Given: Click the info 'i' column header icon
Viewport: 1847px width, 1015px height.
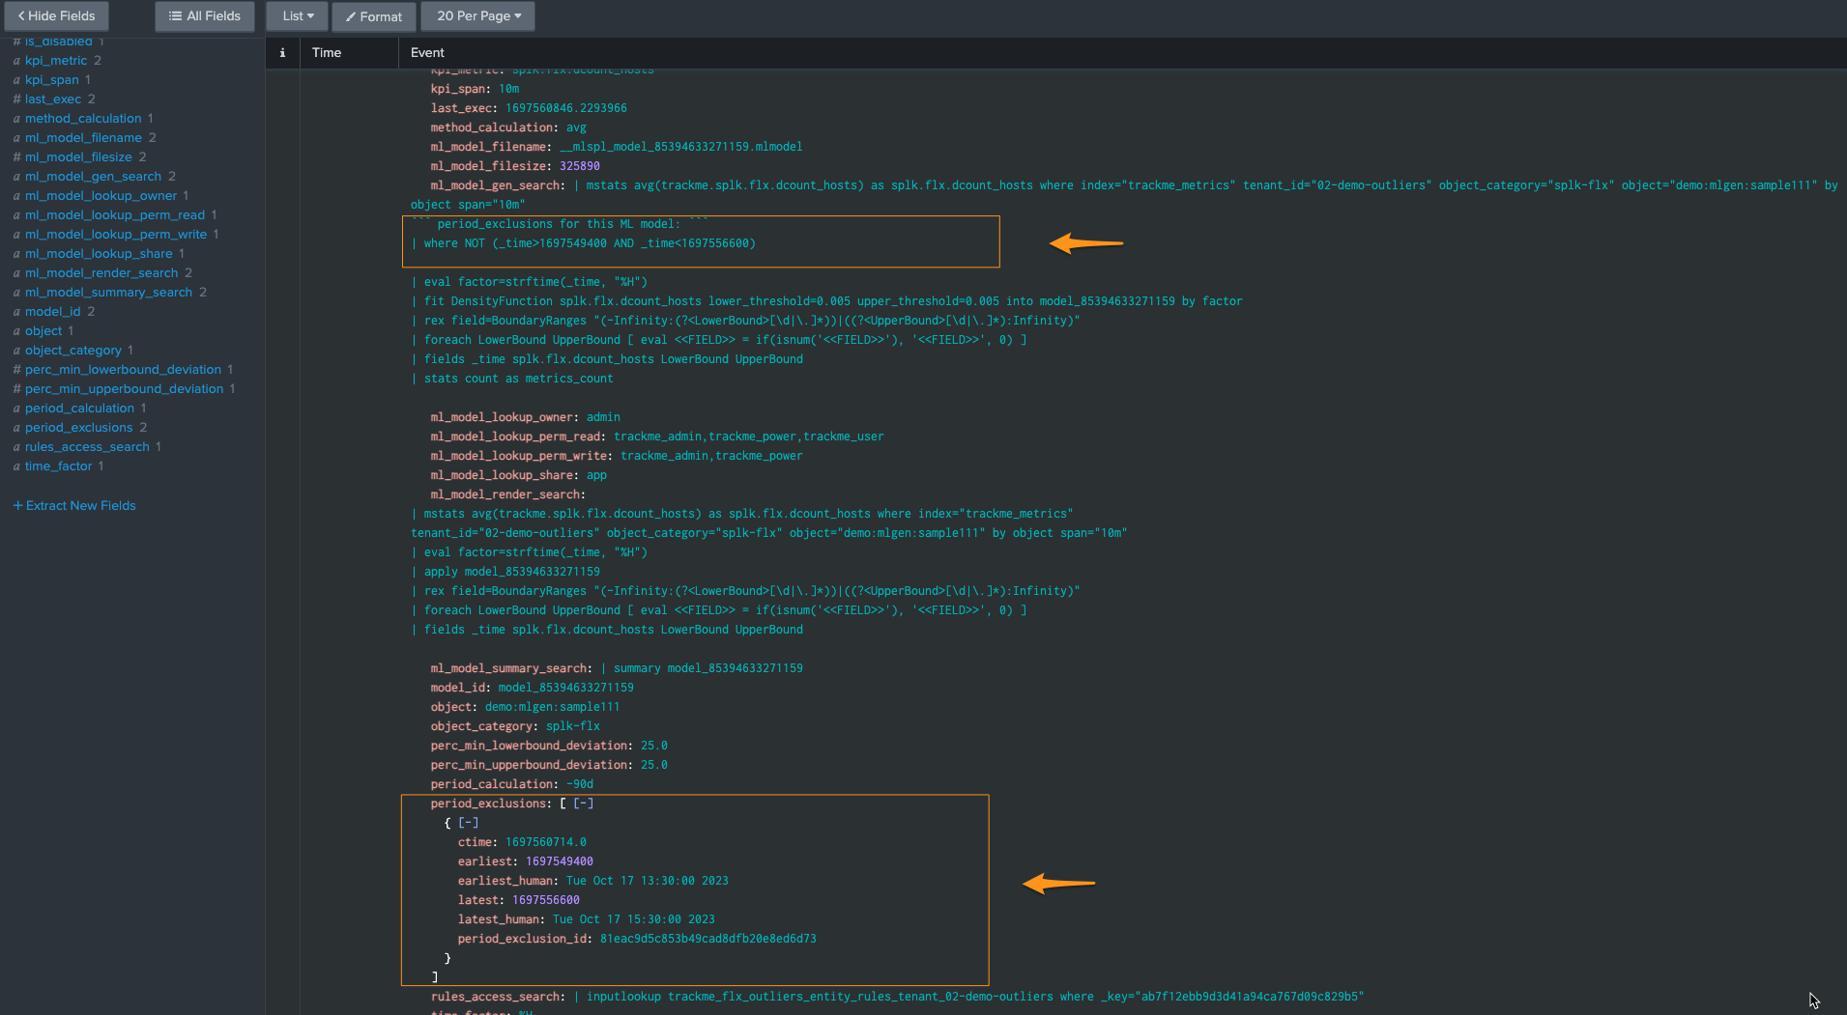Looking at the screenshot, I should pos(282,52).
